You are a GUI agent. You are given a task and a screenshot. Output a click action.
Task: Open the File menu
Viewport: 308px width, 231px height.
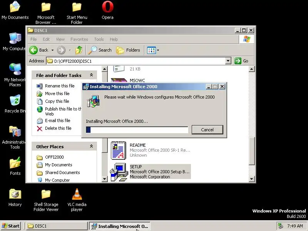(x=33, y=39)
